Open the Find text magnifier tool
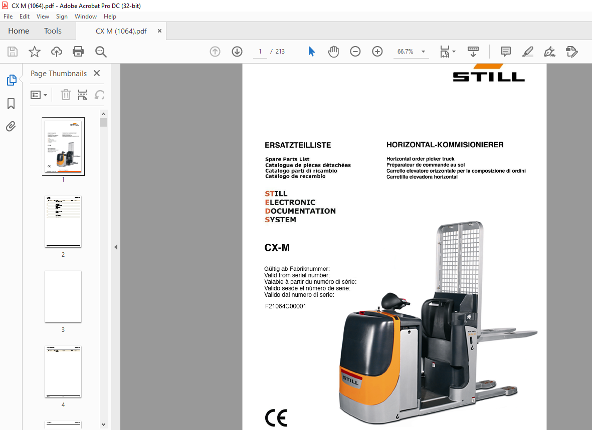 click(101, 52)
